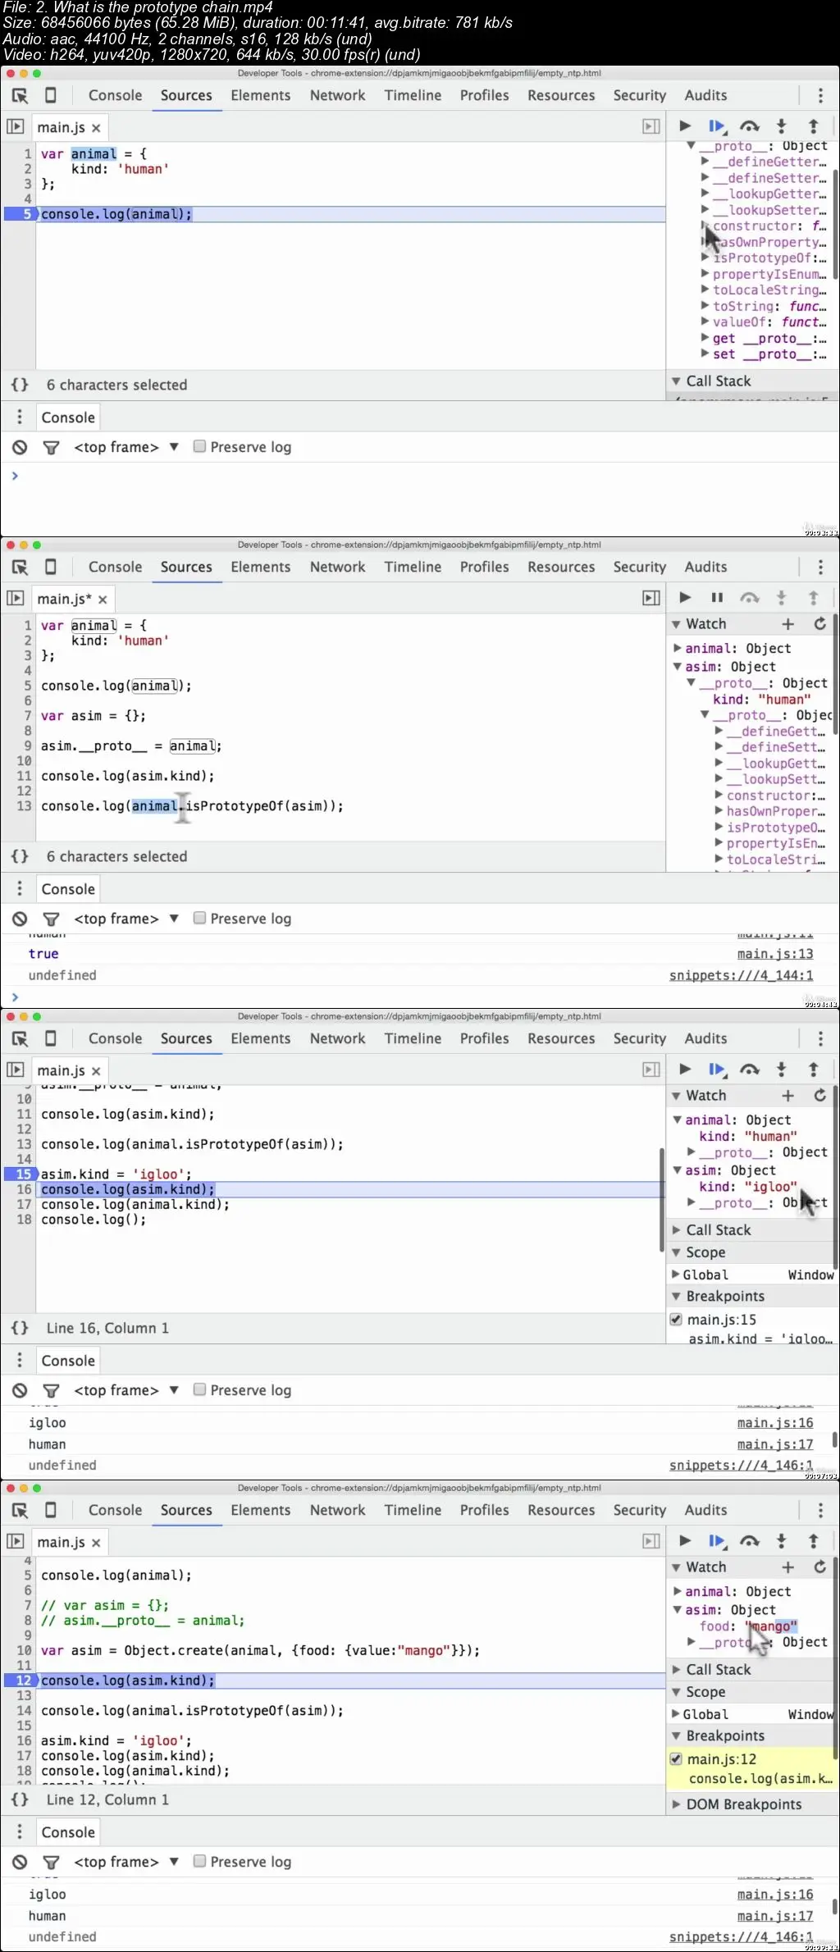Expand Call Stack in main.js:15 breakpoint frame

tap(676, 1229)
